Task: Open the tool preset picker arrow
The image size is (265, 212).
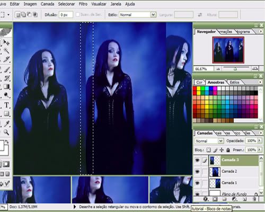Action: pos(8,15)
